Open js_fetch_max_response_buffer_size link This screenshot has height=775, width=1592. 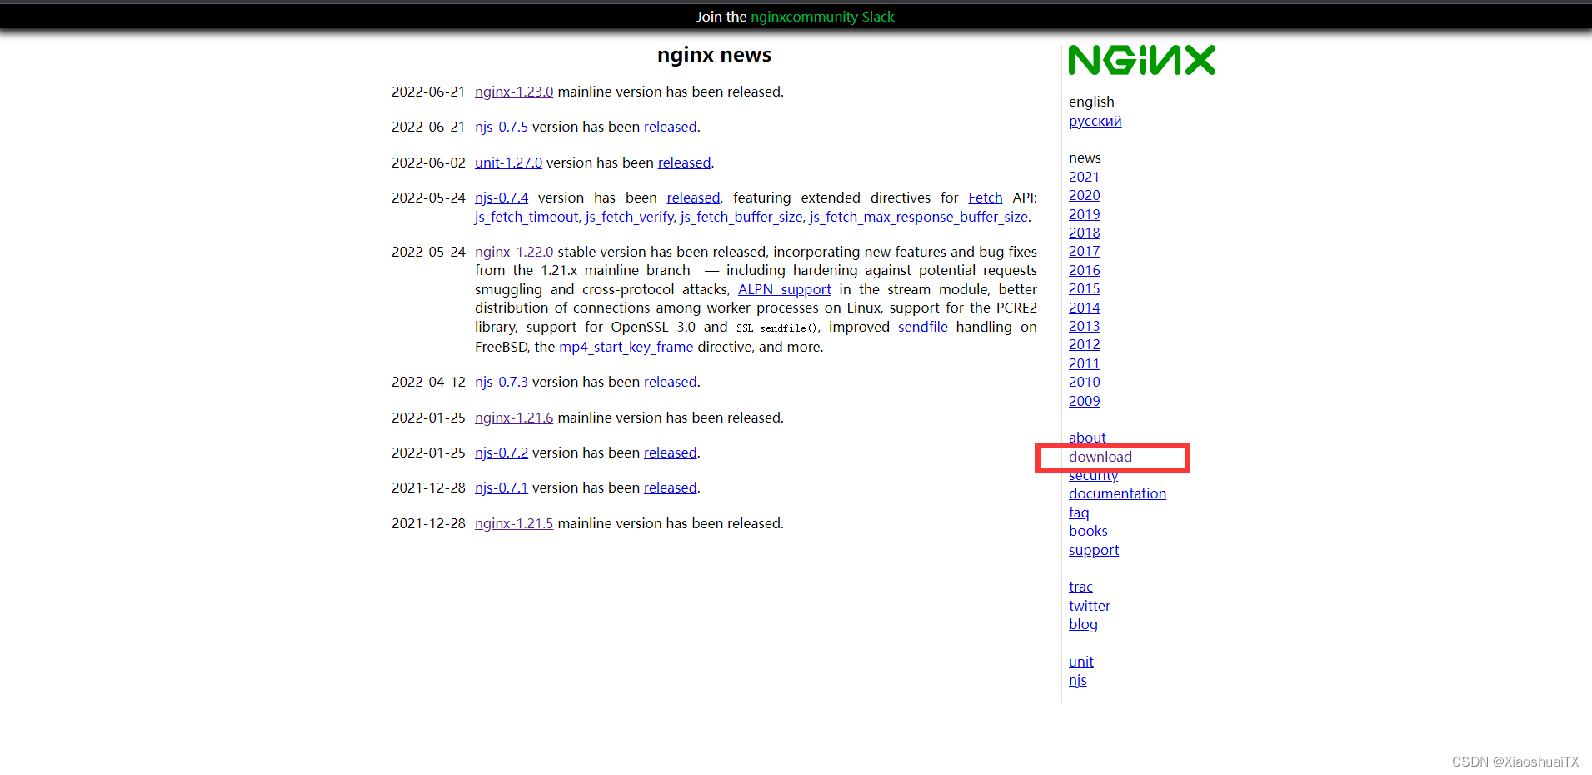pyautogui.click(x=919, y=217)
